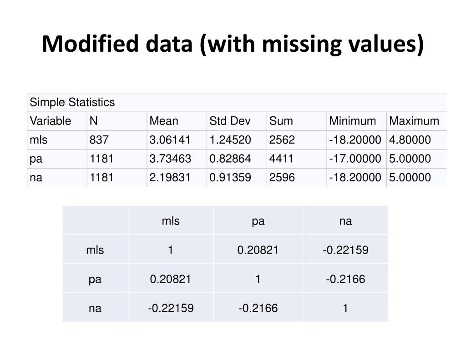Click the slide title "Modified data (with missing values)"
This screenshot has width=466, height=349.
(x=233, y=44)
